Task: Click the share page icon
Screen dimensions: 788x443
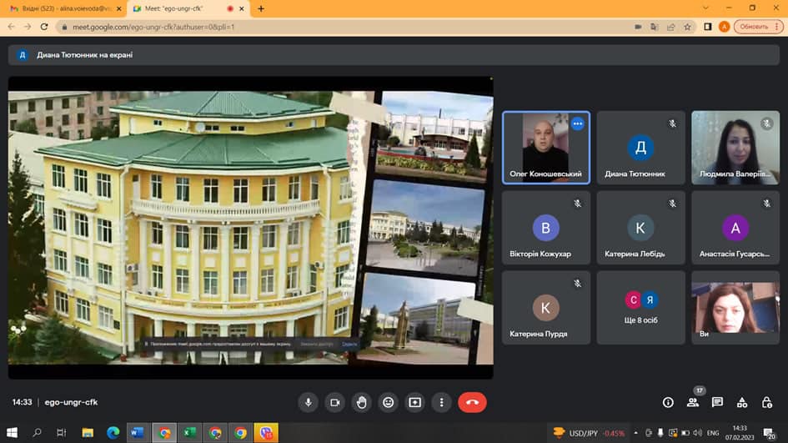Action: pos(671,27)
